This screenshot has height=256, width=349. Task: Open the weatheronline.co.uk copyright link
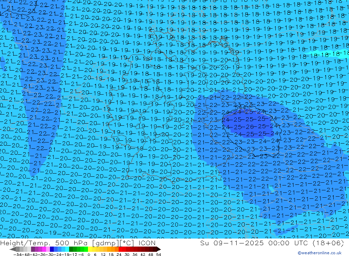320,253
